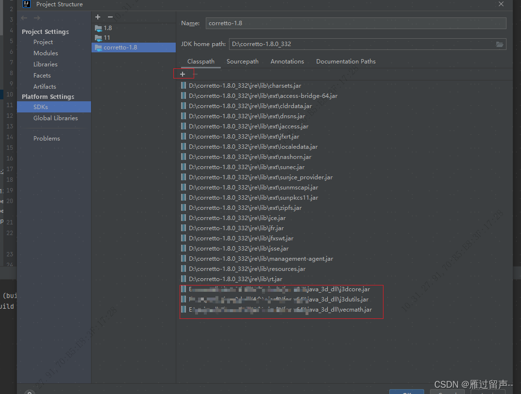Click the remove classpath entry minus icon
This screenshot has height=394, width=521.
195,74
